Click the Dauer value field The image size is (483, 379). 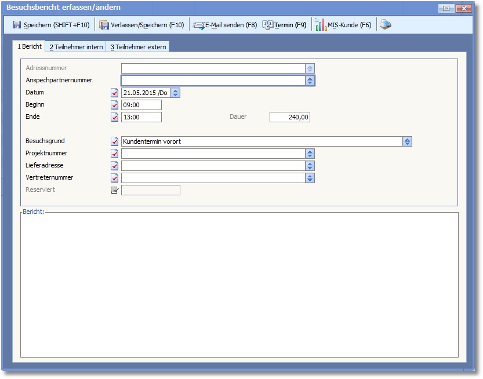[x=290, y=117]
